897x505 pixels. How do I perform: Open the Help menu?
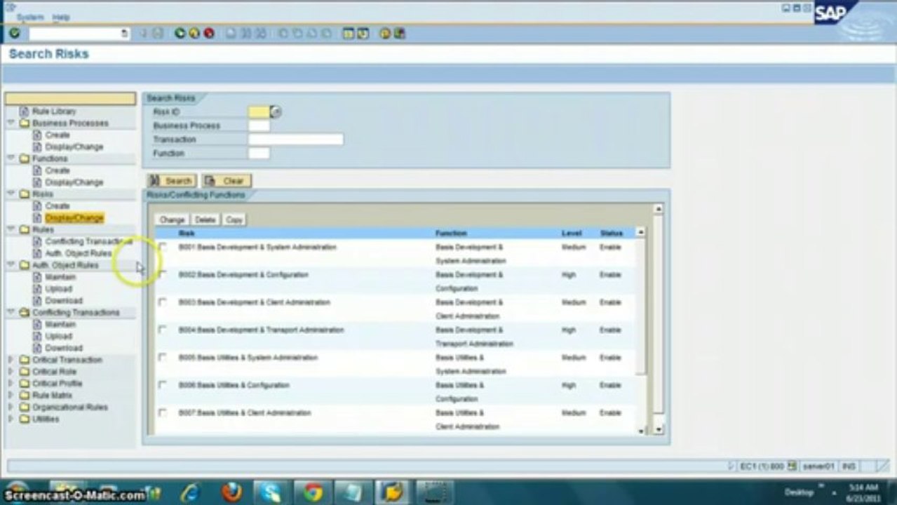(61, 17)
